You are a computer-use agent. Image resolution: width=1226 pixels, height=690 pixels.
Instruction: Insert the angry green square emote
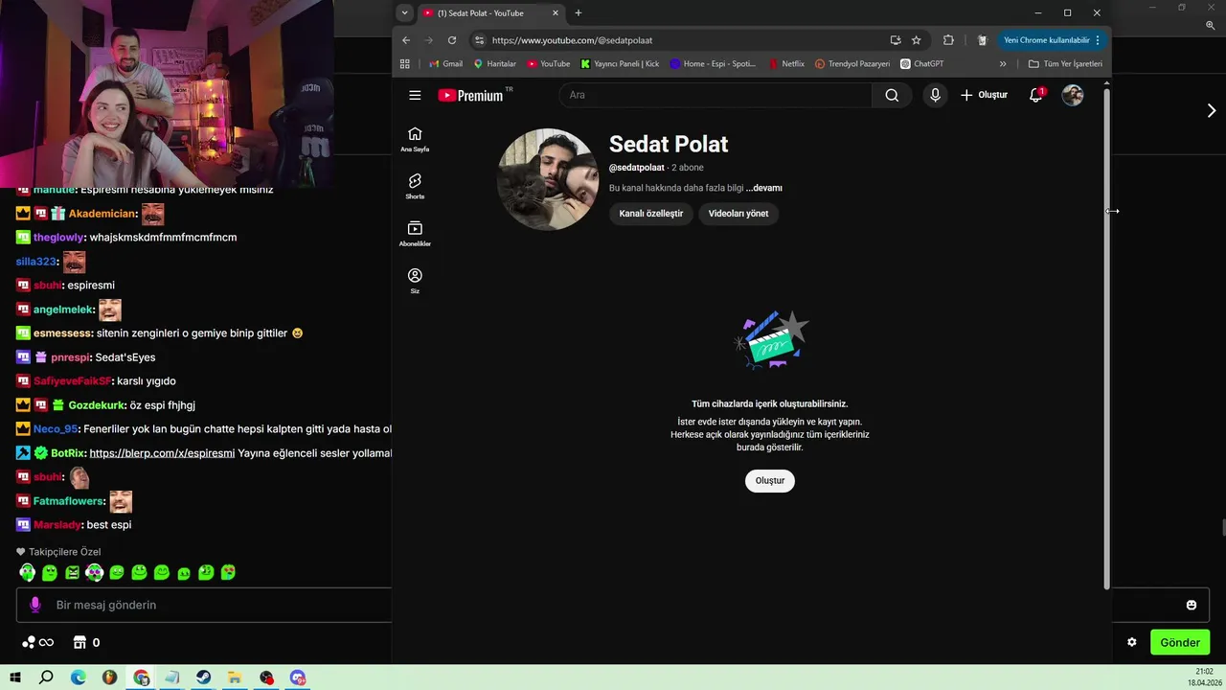pos(72,572)
